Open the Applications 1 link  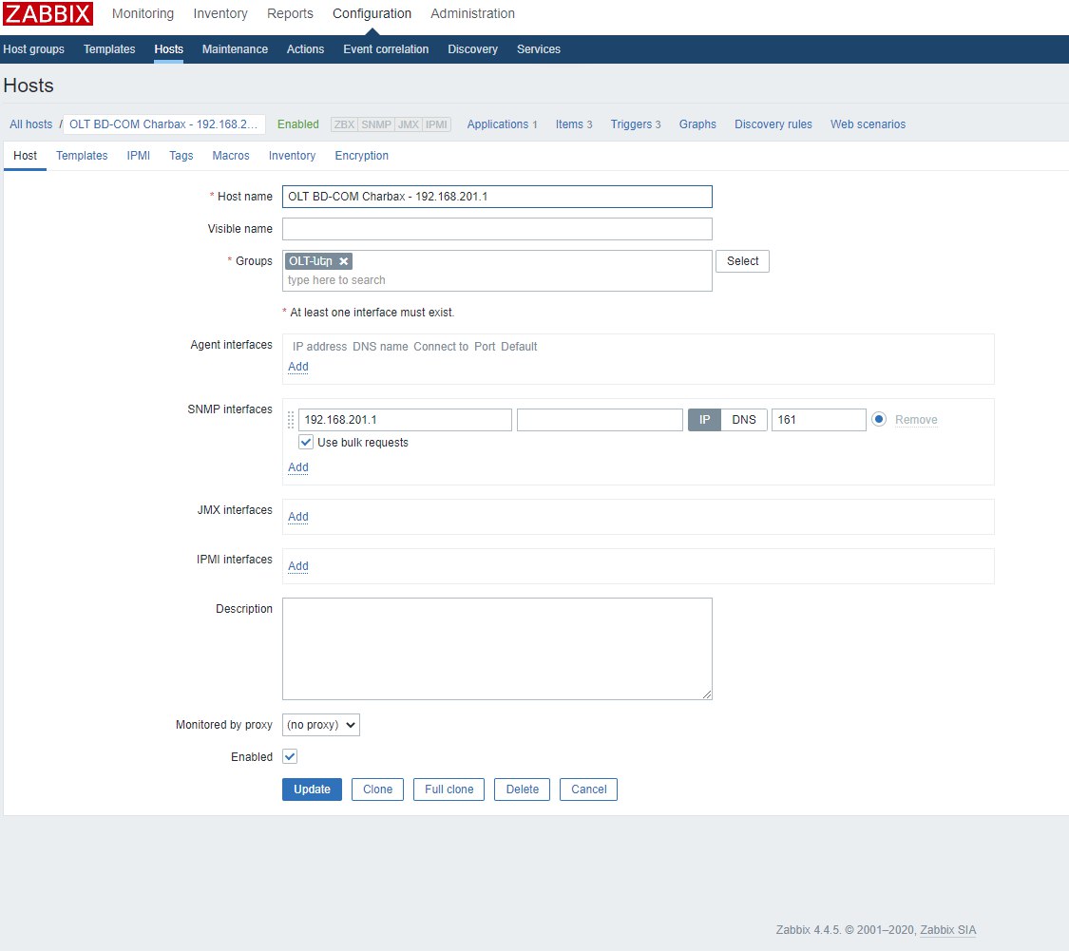click(502, 124)
